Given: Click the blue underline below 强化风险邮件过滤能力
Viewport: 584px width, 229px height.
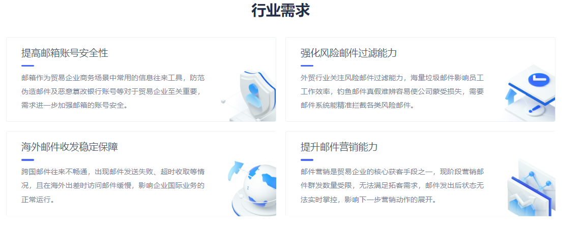Looking at the screenshot, I should (x=307, y=66).
